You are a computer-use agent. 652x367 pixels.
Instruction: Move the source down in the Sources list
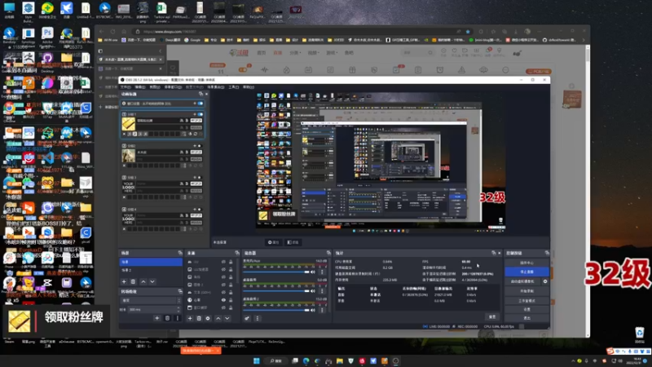[x=227, y=318]
